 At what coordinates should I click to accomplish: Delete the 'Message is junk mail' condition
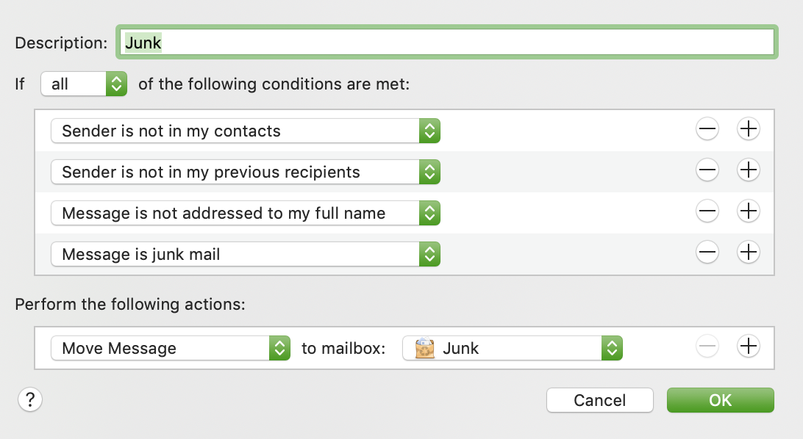click(707, 253)
